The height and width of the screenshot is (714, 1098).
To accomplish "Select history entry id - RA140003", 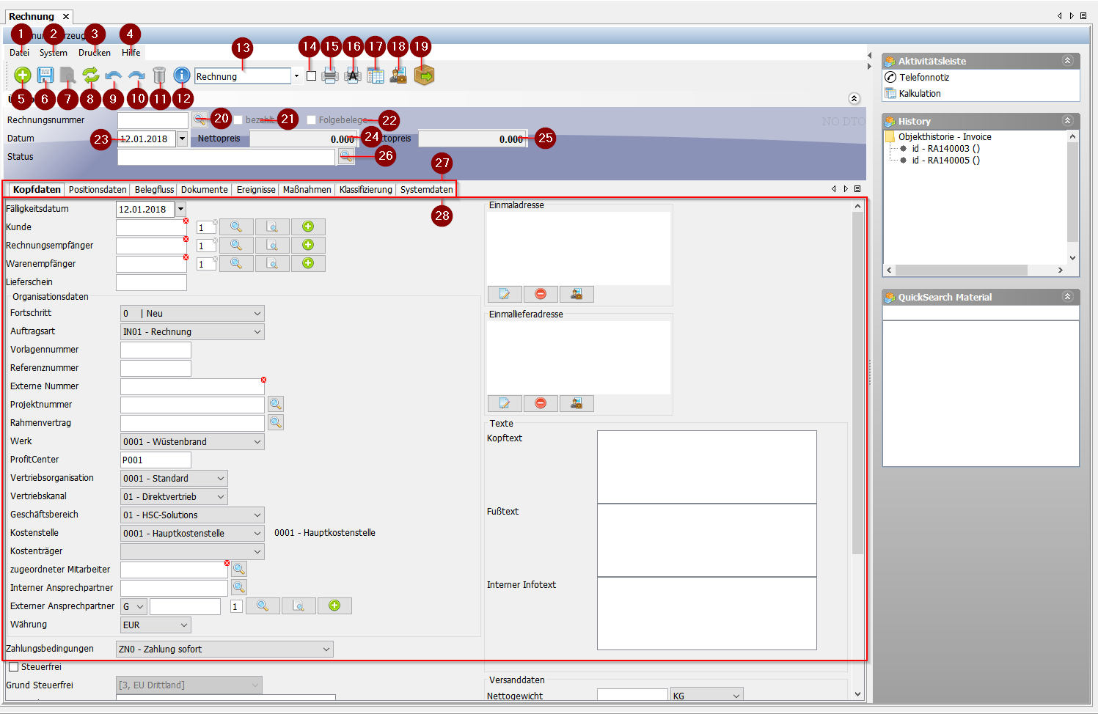I will pyautogui.click(x=945, y=149).
